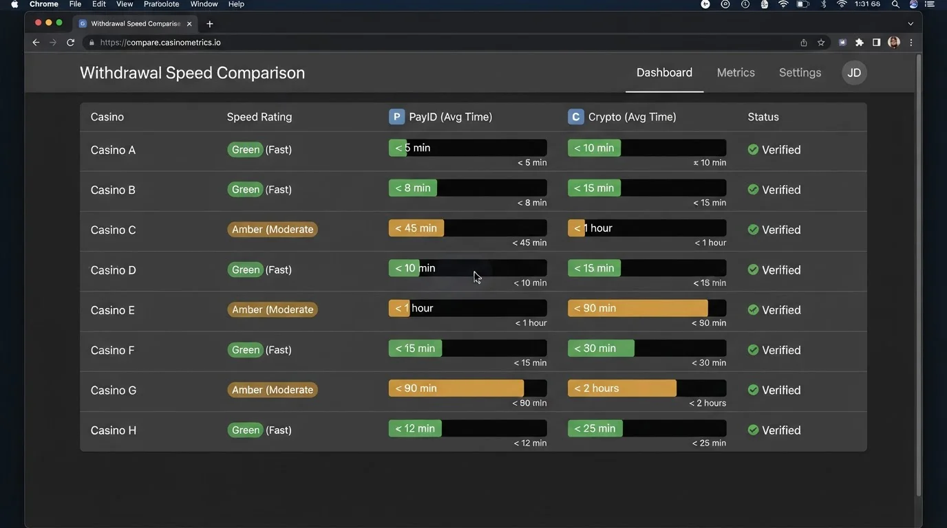Bookmark page with the star icon
Screen dimensions: 947x528
[x=821, y=43]
